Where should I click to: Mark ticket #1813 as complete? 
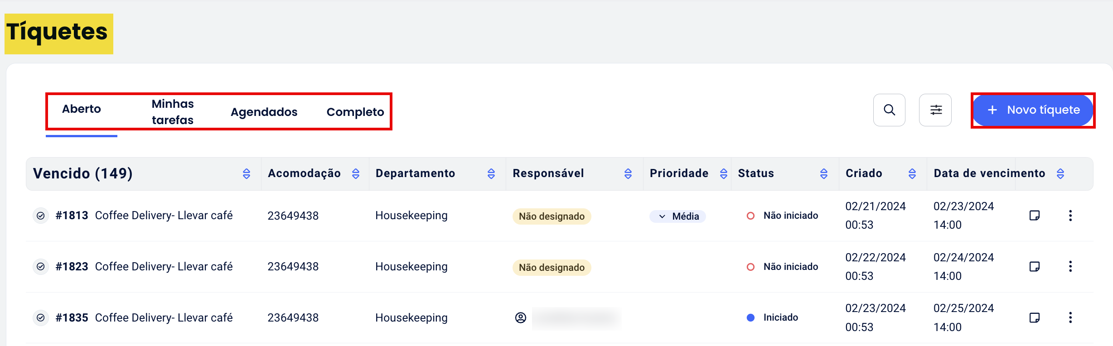click(41, 216)
